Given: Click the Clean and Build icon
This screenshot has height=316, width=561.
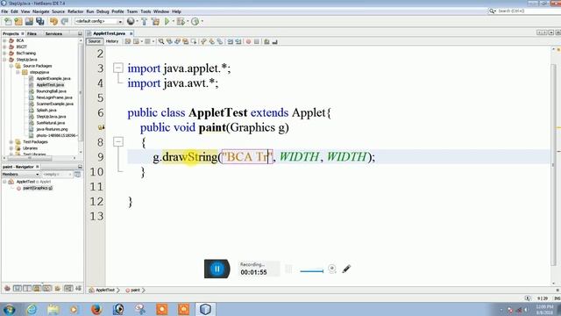Looking at the screenshot, I should (155, 21).
